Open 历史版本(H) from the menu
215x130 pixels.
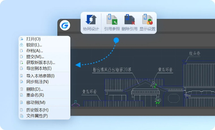click(37, 110)
